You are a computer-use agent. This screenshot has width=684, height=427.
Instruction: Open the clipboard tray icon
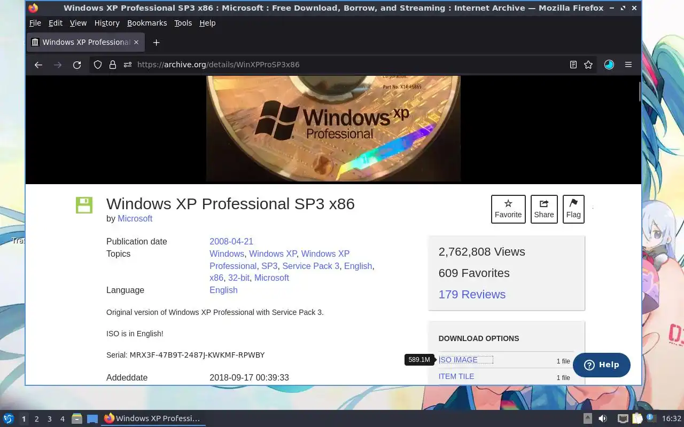point(637,418)
